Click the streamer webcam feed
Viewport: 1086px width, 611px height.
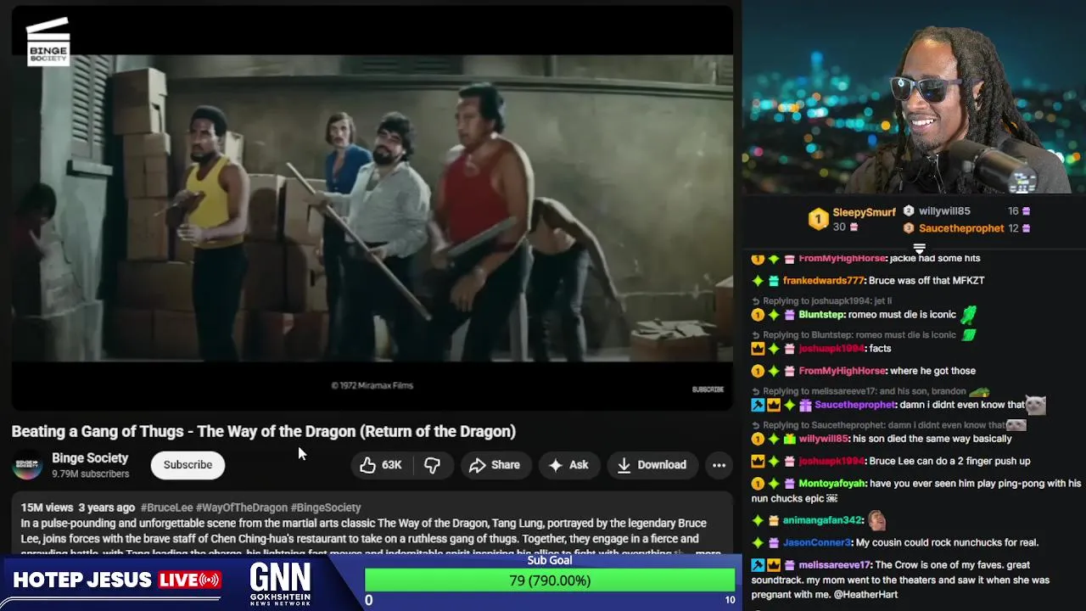[x=915, y=98]
